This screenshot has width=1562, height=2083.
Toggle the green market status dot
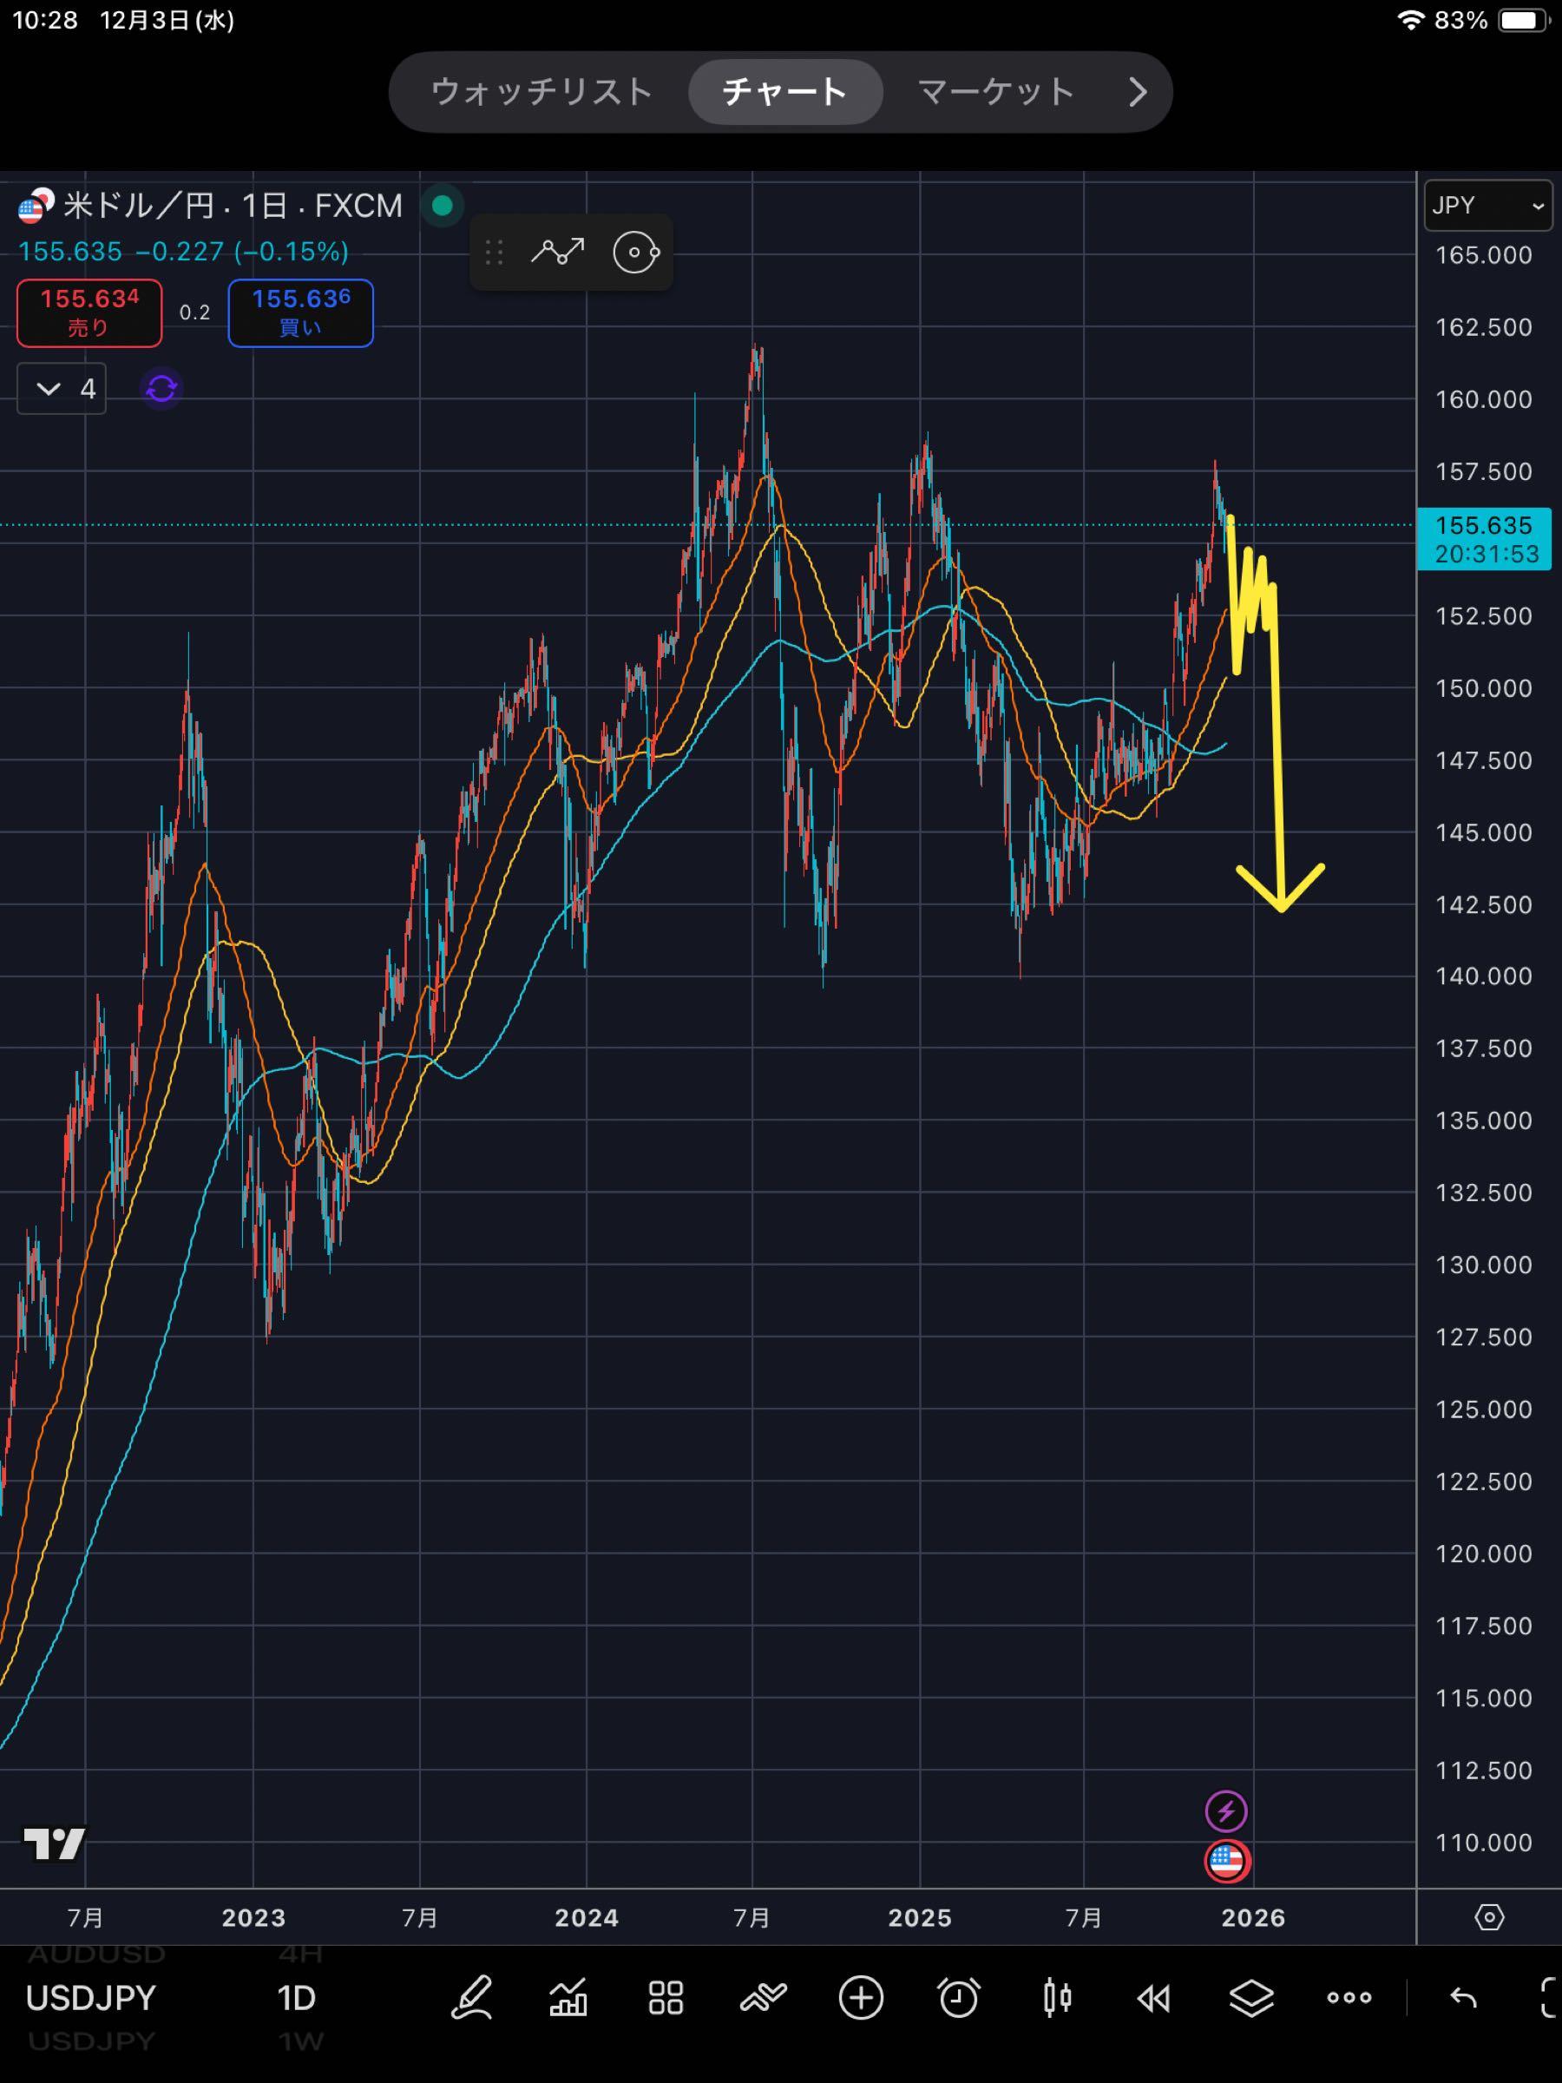(x=442, y=206)
